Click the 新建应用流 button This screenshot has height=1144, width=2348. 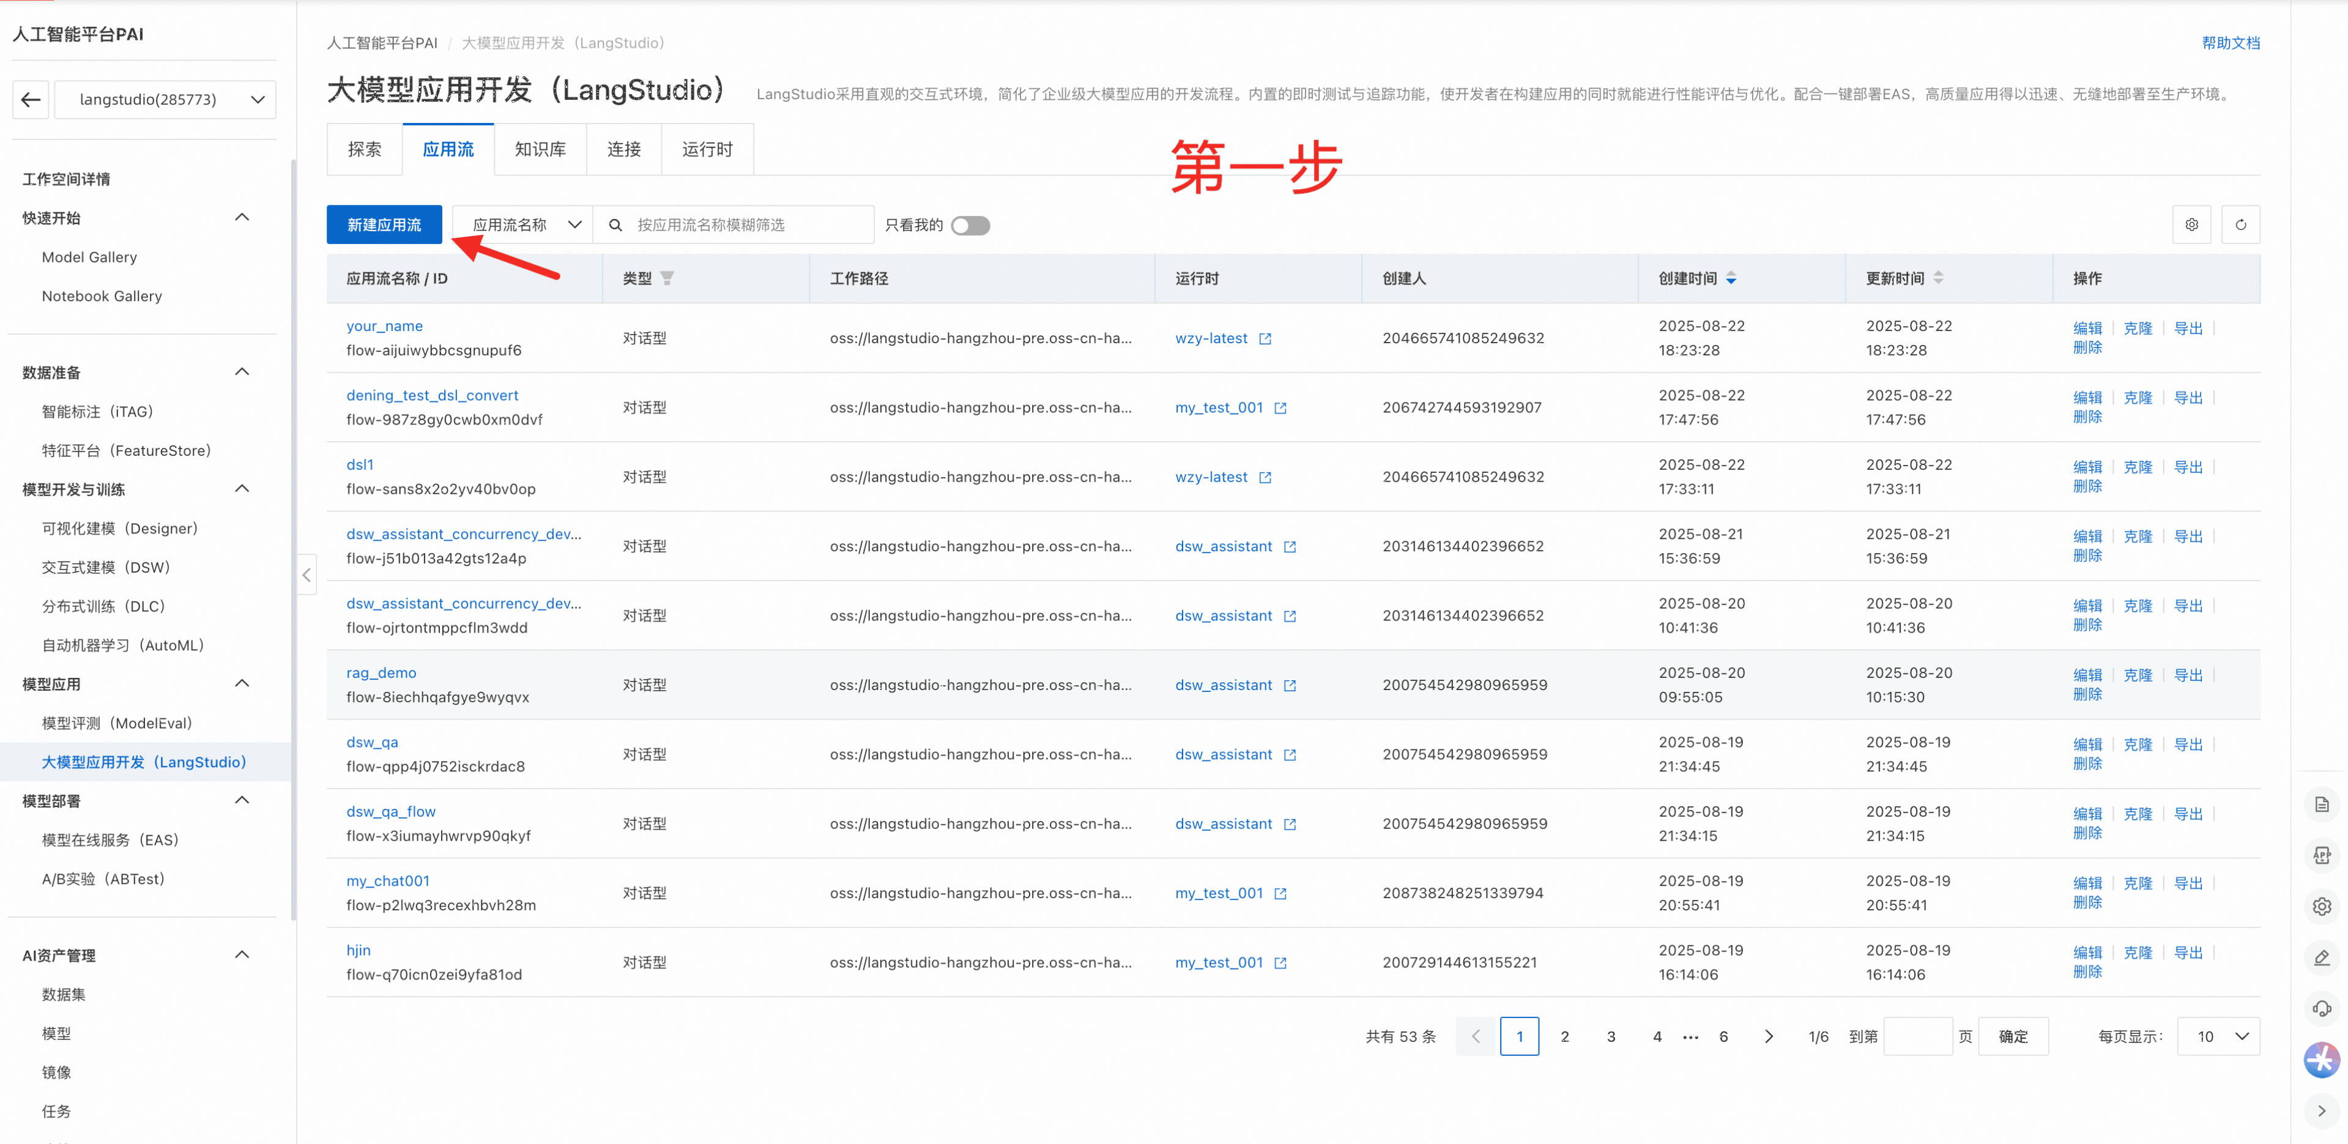(x=385, y=225)
